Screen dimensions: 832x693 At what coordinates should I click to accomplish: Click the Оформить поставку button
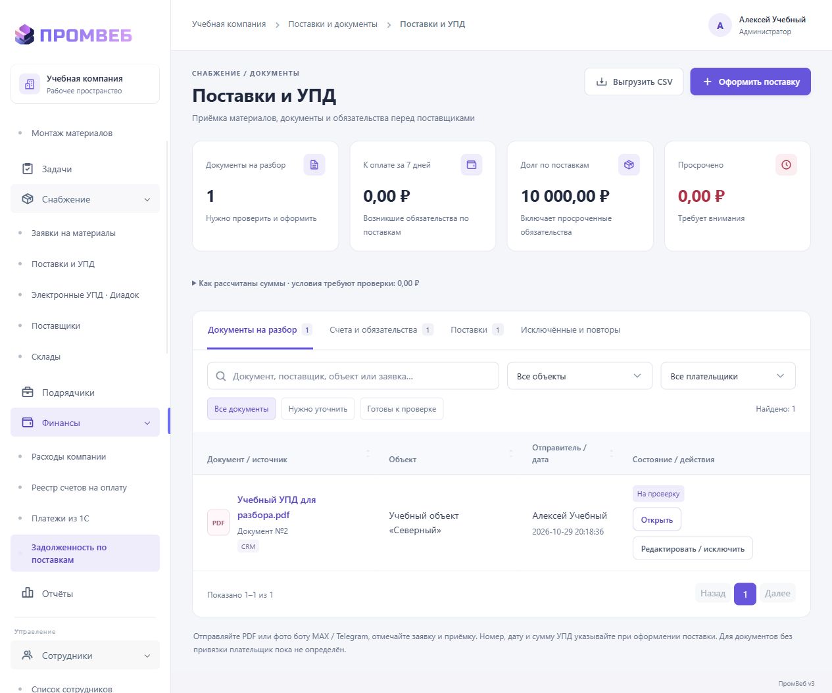(750, 82)
